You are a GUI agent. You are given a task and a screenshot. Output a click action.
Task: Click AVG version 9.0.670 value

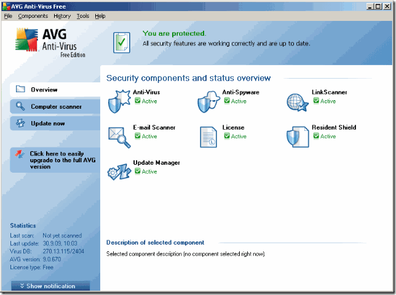click(52, 259)
